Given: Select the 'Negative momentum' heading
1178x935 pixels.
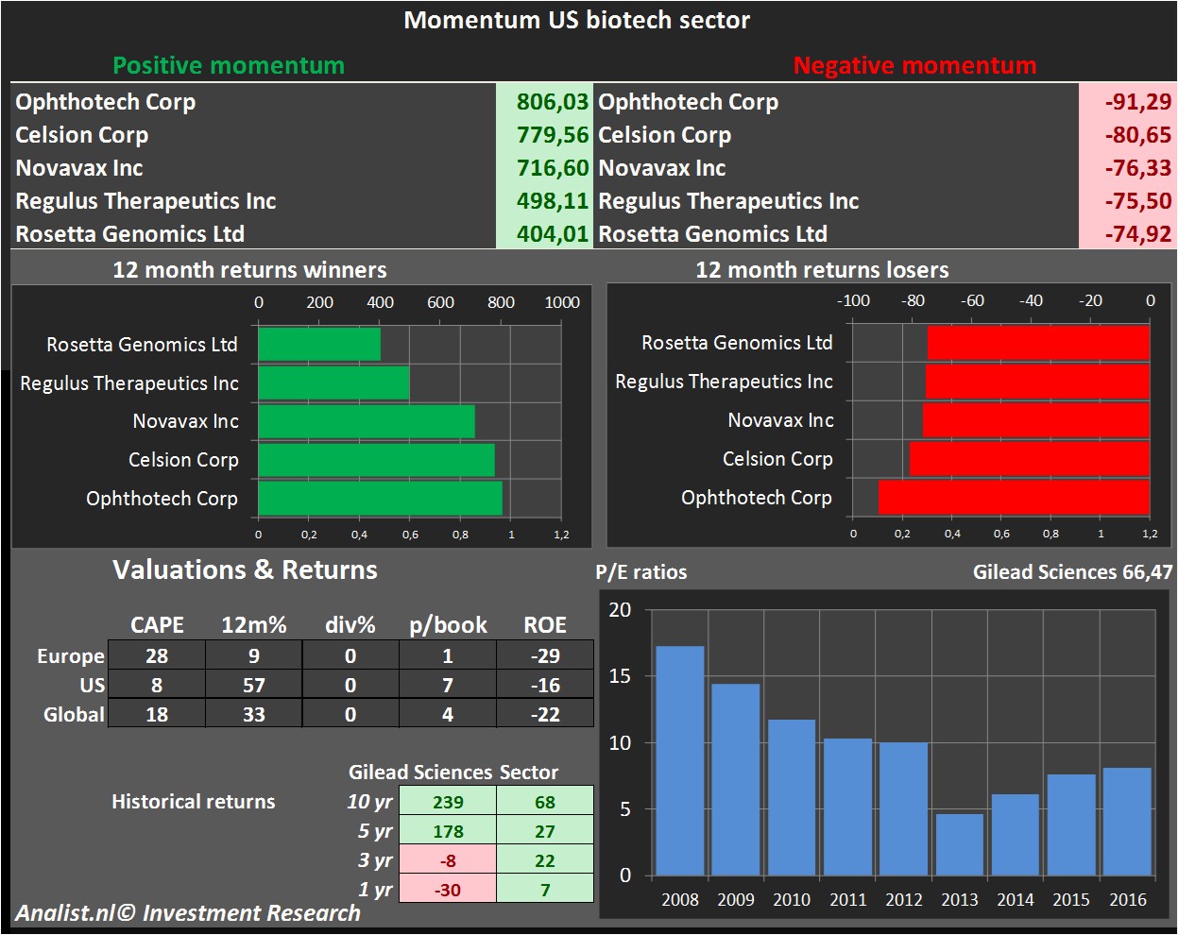Looking at the screenshot, I should tap(914, 65).
